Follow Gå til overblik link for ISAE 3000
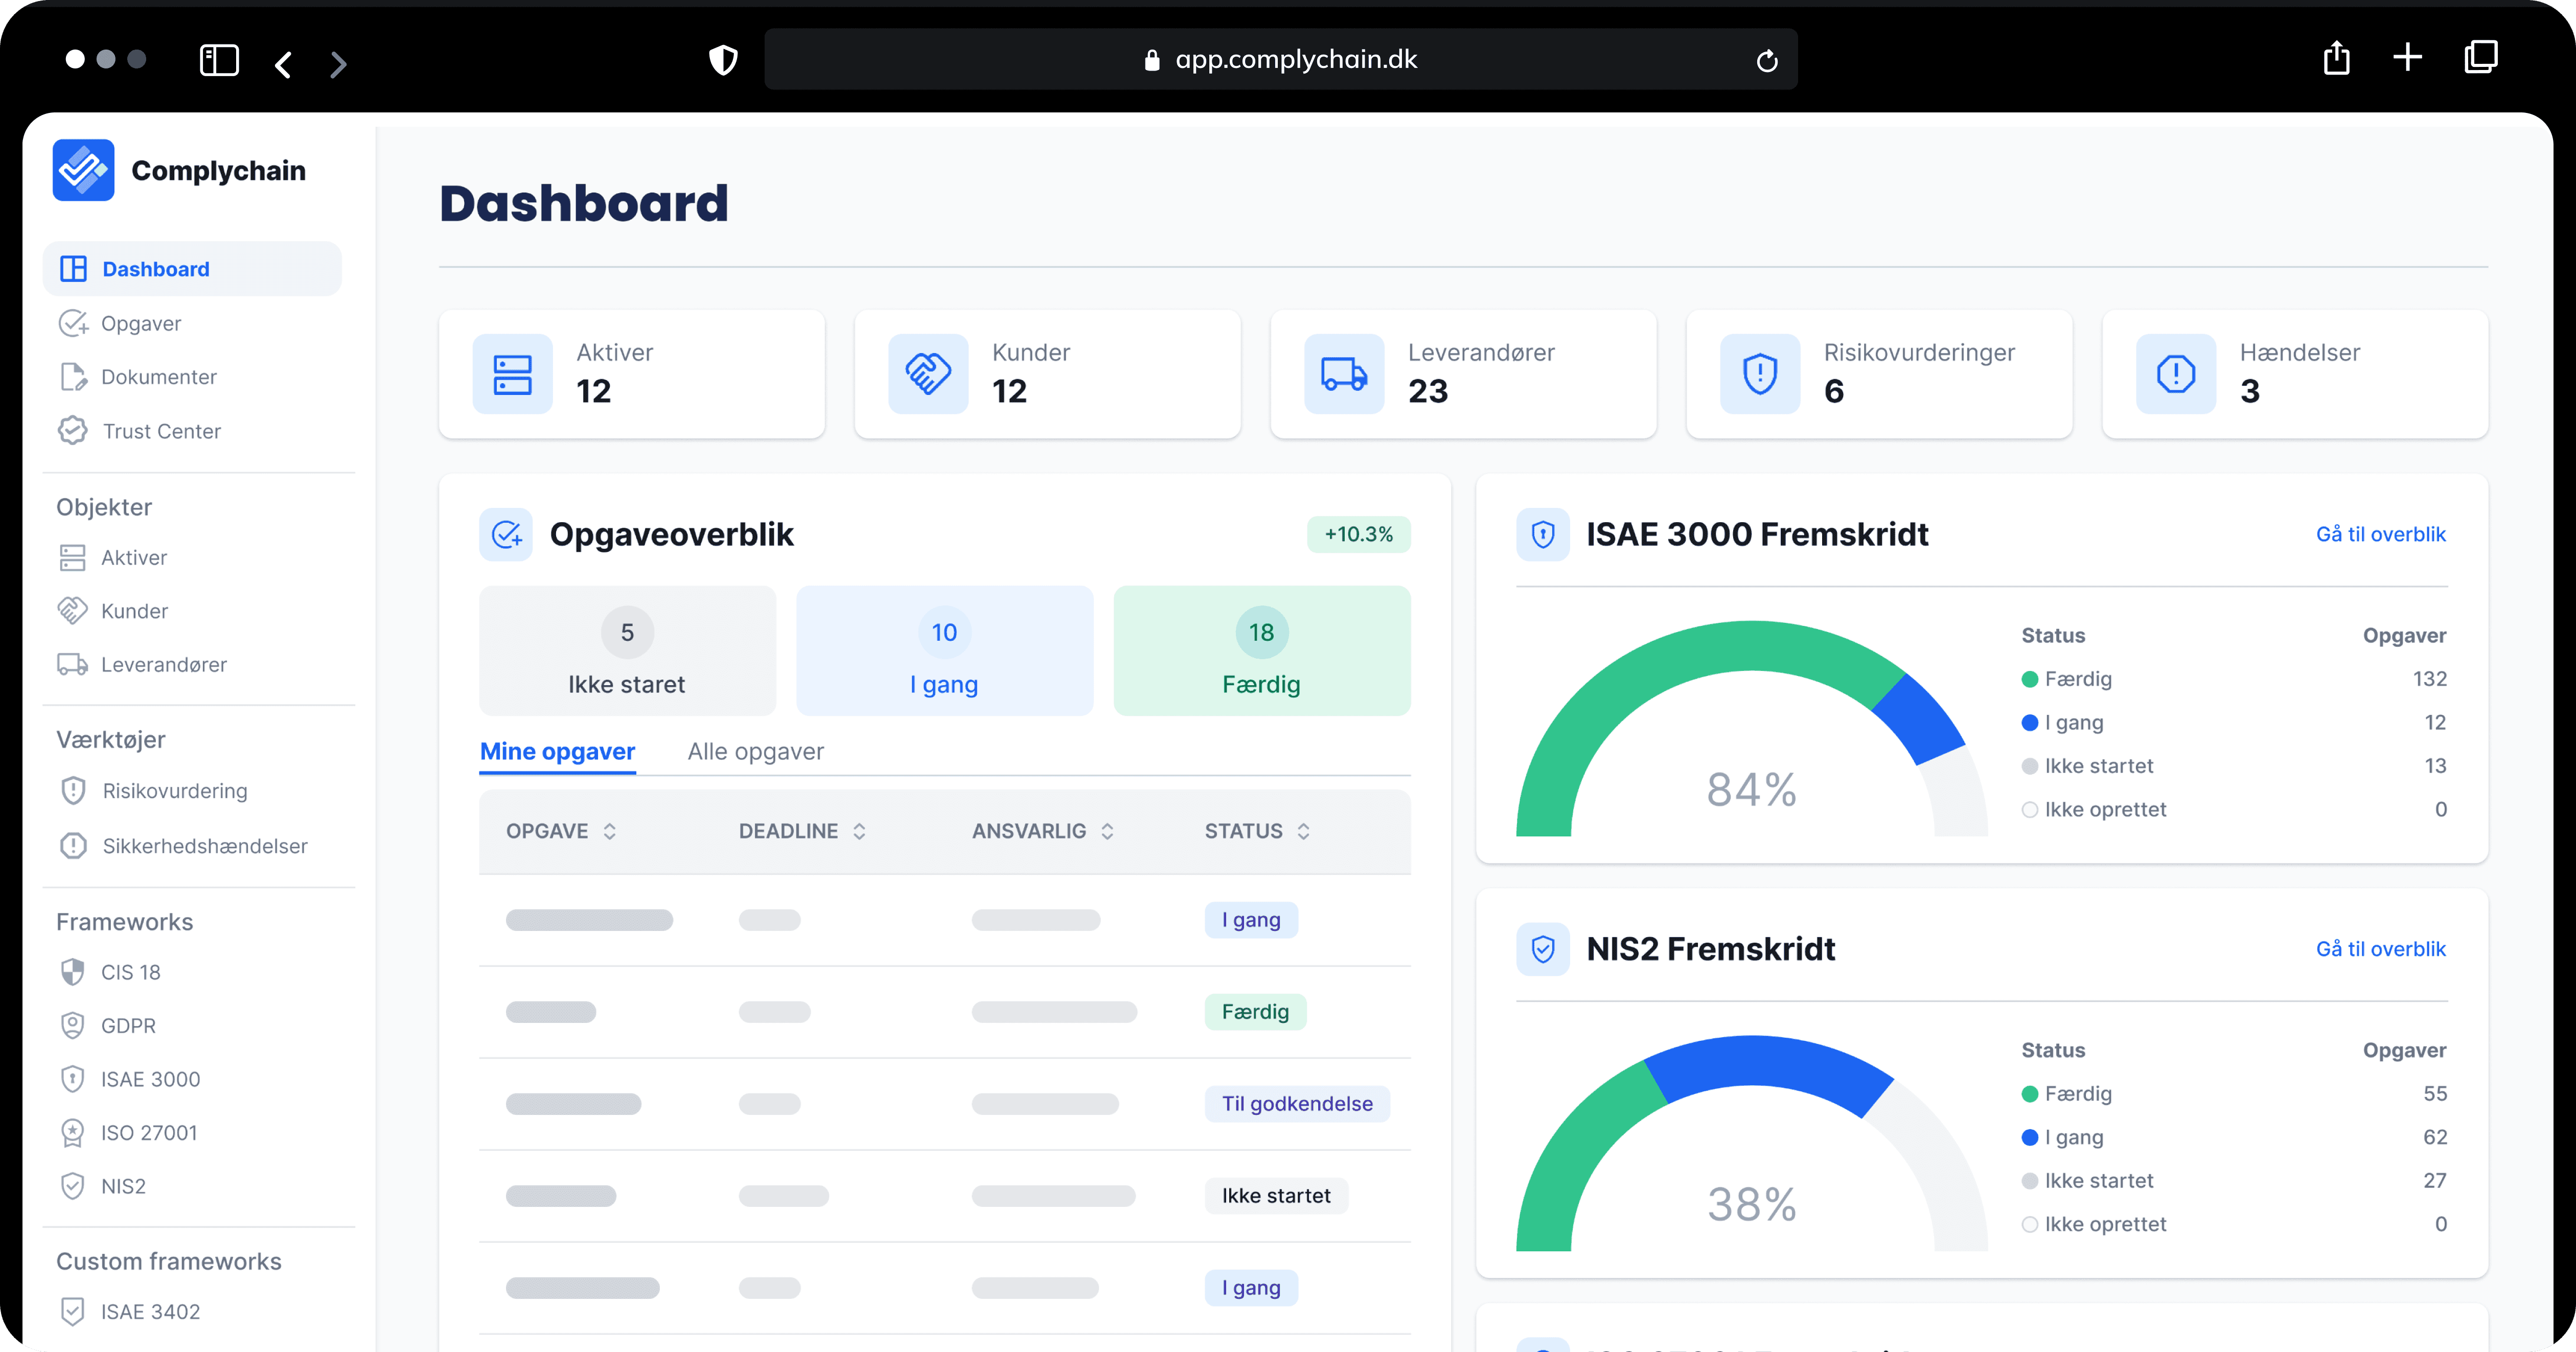 point(2380,534)
